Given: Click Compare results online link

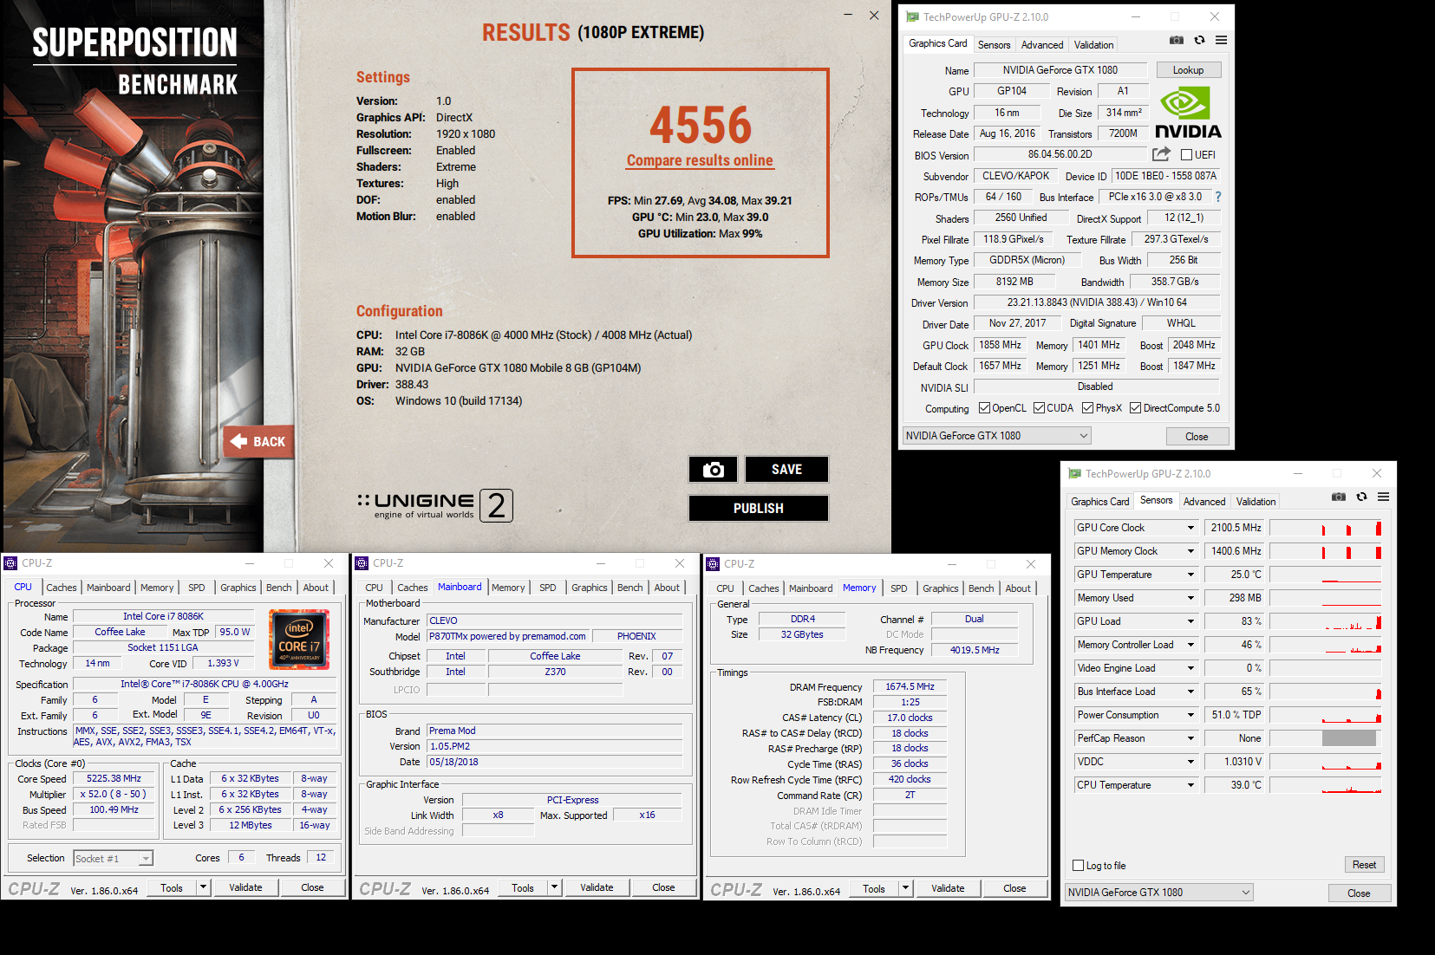Looking at the screenshot, I should [700, 160].
